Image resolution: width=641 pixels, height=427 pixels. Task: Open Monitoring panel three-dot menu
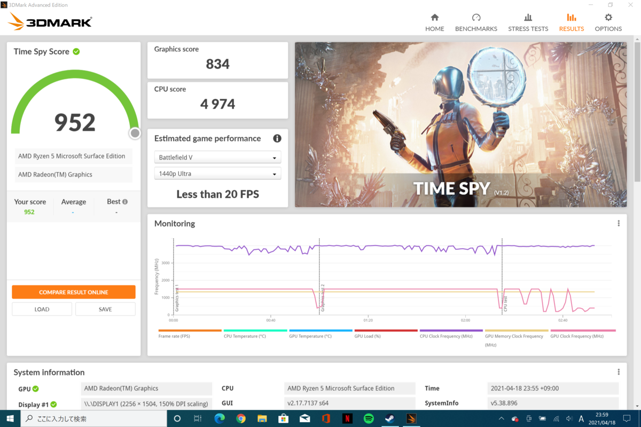619,224
